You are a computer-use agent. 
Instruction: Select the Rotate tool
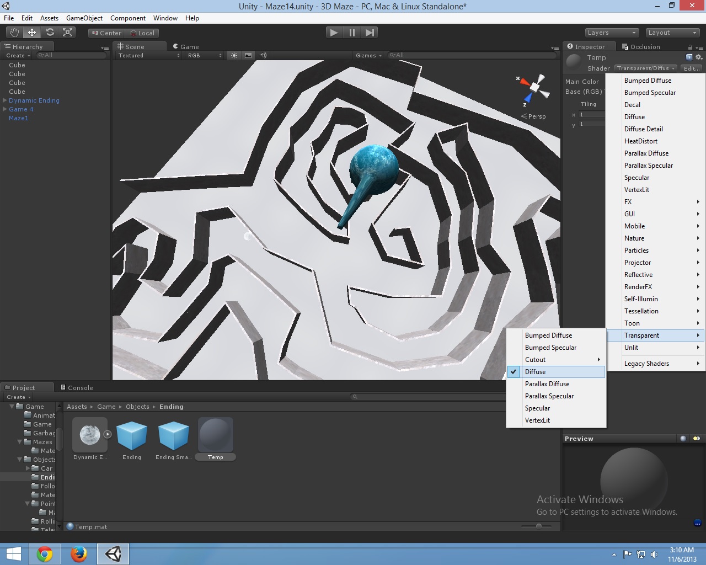pos(50,33)
